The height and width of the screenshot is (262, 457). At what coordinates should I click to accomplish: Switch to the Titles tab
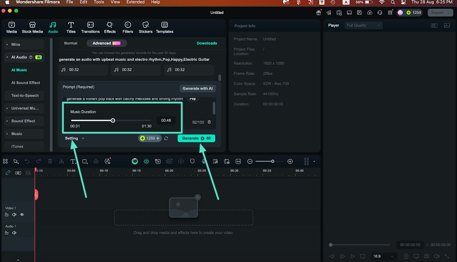pos(71,27)
